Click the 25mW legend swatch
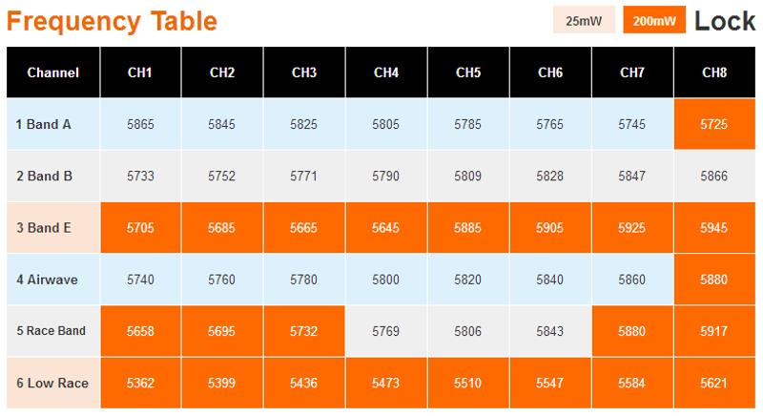763x416 pixels. tap(584, 20)
